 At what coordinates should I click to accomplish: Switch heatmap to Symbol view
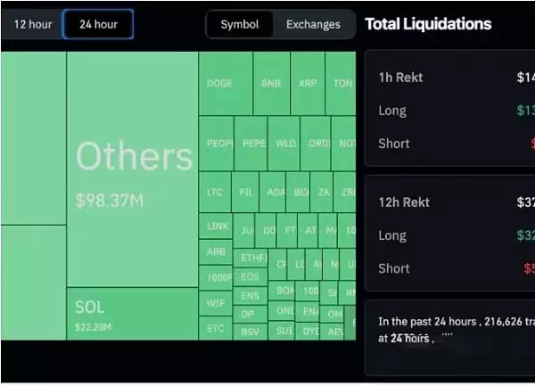click(x=240, y=24)
